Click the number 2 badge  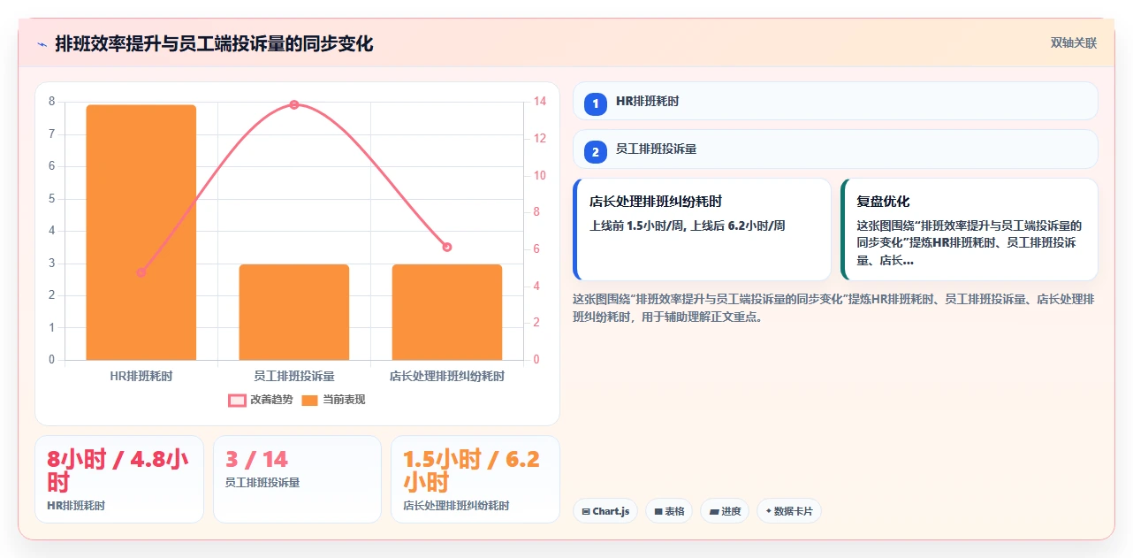(596, 152)
